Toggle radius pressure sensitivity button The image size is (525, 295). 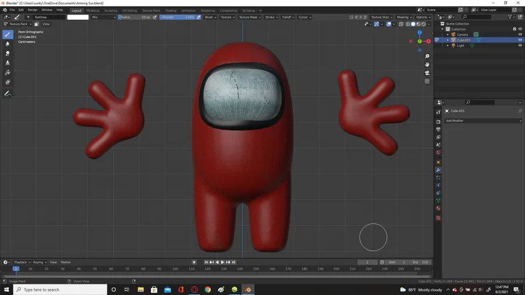click(x=155, y=17)
